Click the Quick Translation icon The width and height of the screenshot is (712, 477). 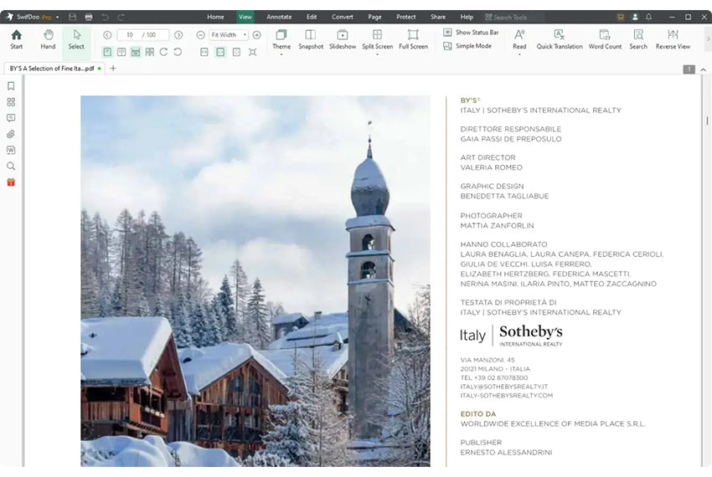(559, 39)
